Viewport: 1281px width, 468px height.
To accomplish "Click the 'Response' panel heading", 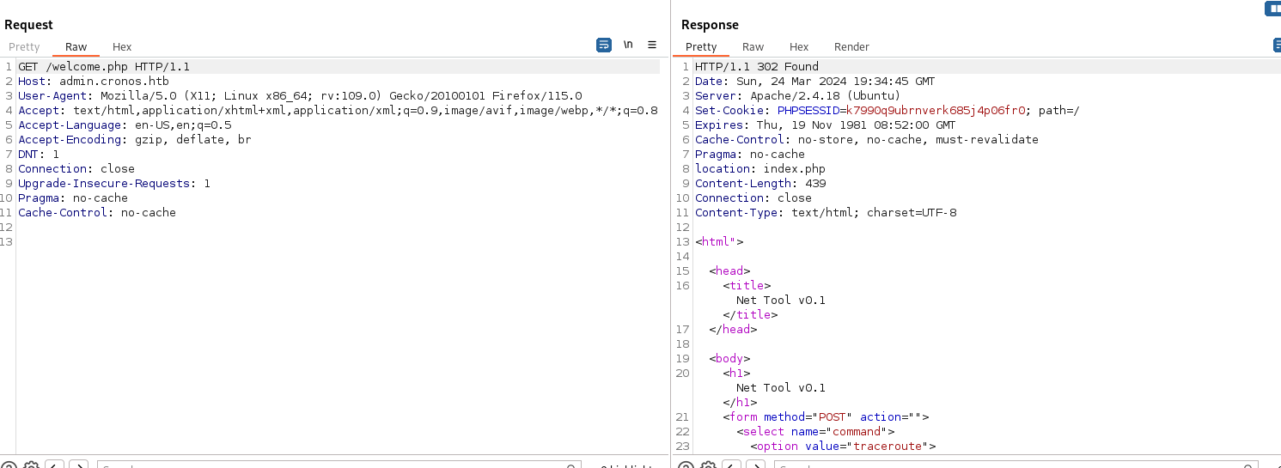I will (x=710, y=25).
